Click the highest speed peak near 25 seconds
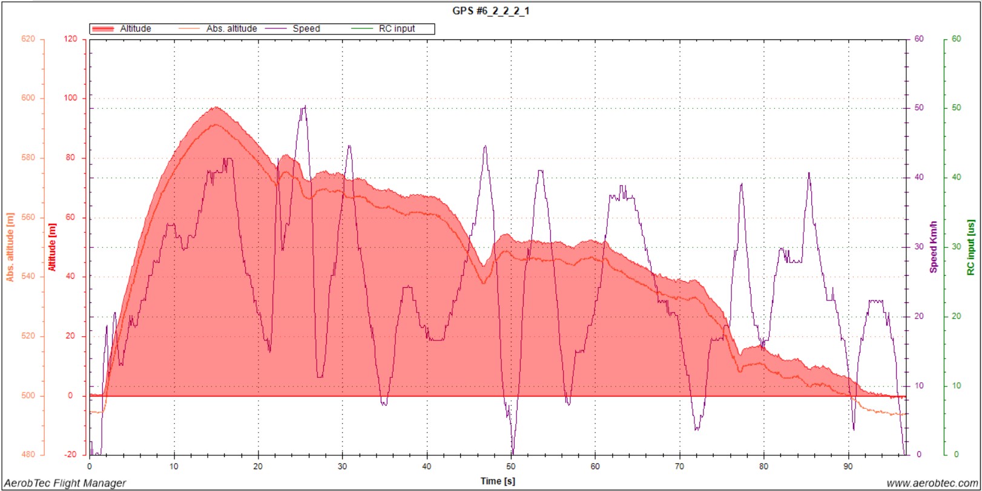 [x=305, y=106]
